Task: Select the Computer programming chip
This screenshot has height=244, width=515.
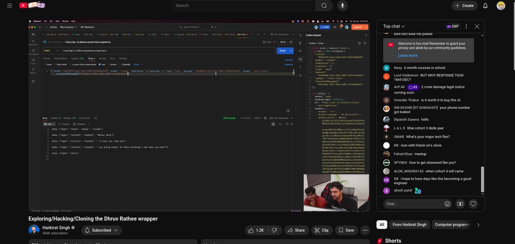Action: click(x=452, y=225)
